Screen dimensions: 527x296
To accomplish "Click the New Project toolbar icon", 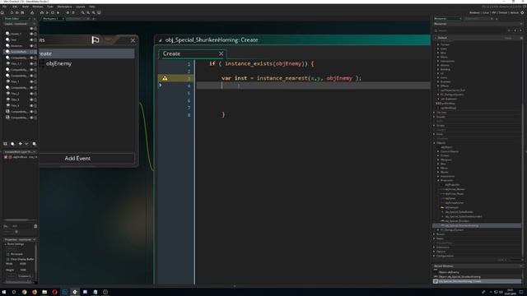I will click(x=12, y=13).
